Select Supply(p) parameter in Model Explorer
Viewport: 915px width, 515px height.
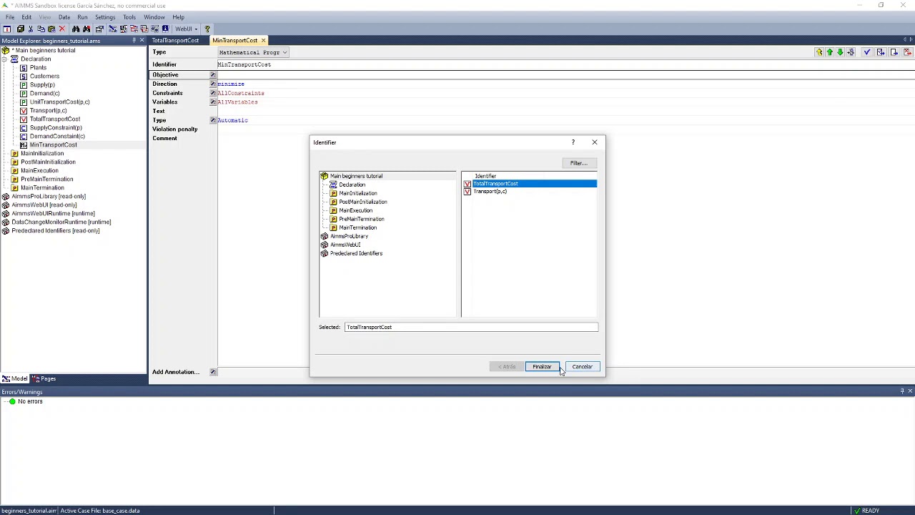coord(42,84)
